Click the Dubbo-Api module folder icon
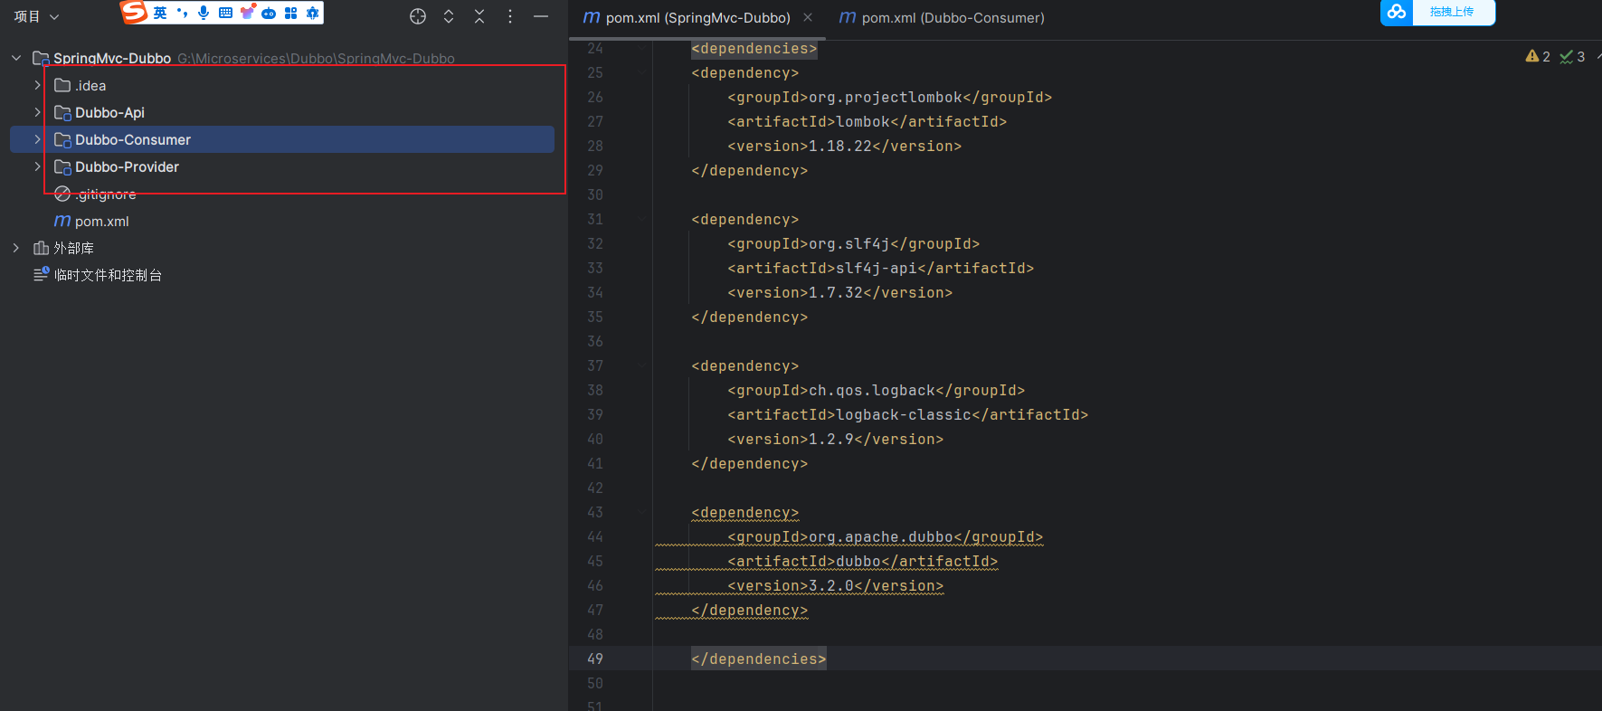Screen dimensions: 1602x711 (62, 112)
